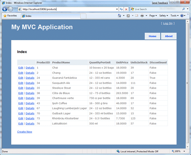
Task: Expand the address bar history dropdown
Action: point(117,9)
